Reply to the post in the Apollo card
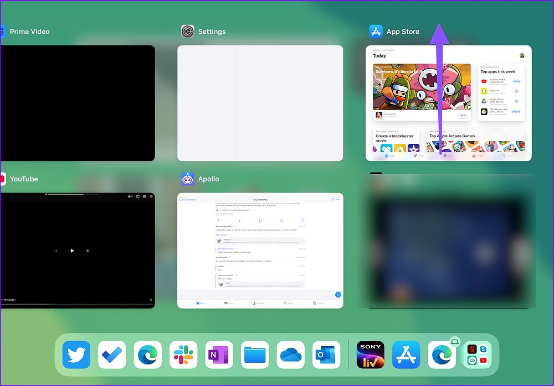The width and height of the screenshot is (554, 386). pos(281,220)
